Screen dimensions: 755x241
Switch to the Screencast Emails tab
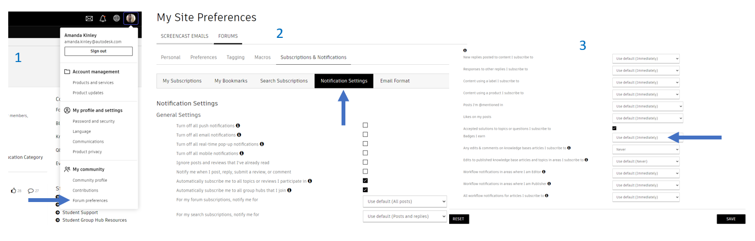click(184, 36)
